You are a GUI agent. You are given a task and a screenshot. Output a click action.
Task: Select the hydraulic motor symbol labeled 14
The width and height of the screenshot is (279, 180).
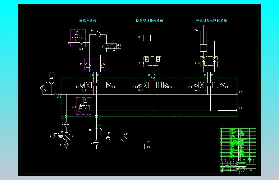(98, 34)
